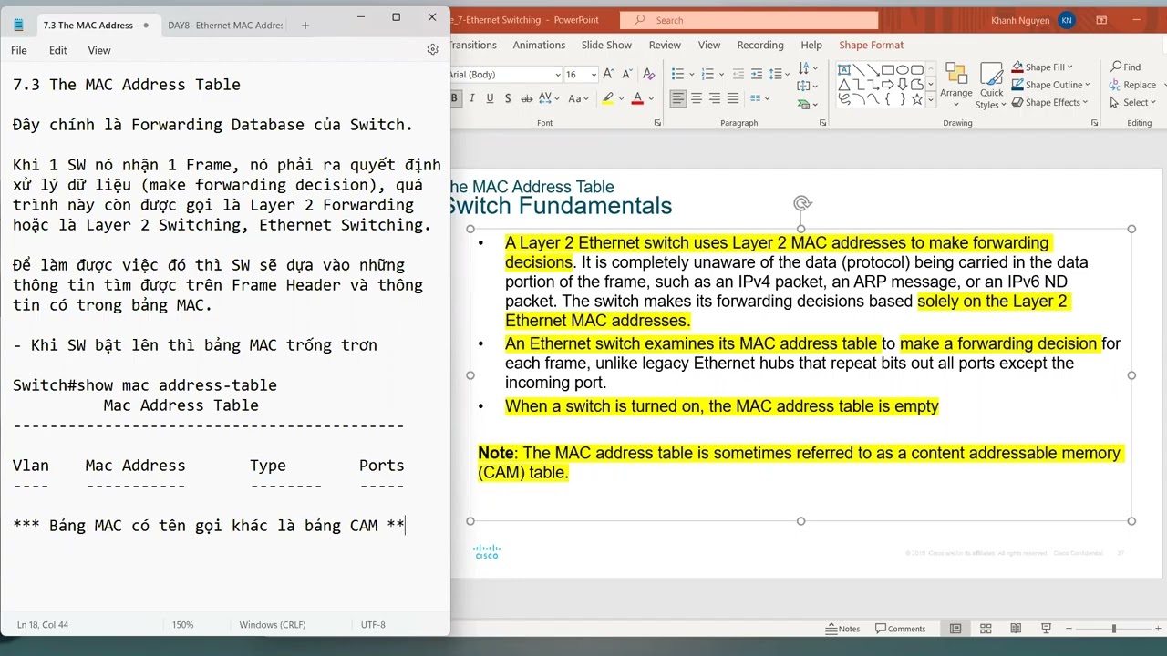Open Shape Outline dropdown
1167x656 pixels.
pyautogui.click(x=1050, y=85)
